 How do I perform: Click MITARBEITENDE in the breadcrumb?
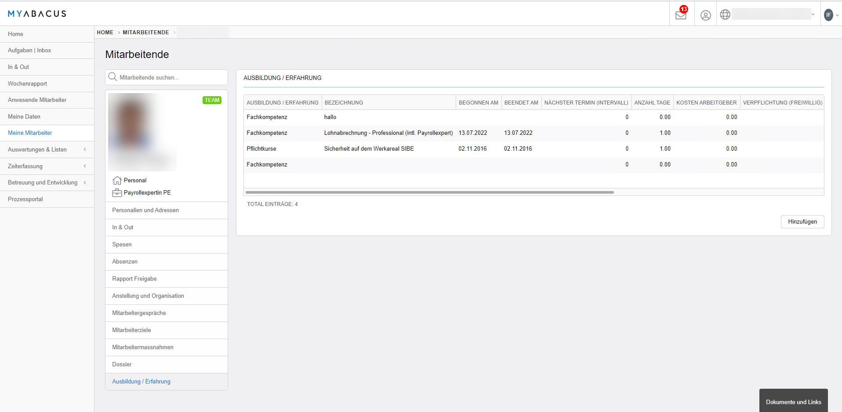pos(145,33)
